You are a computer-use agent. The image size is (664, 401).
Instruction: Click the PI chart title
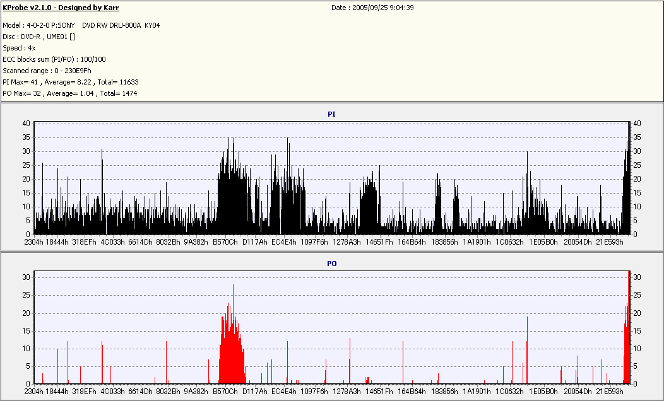pos(331,114)
